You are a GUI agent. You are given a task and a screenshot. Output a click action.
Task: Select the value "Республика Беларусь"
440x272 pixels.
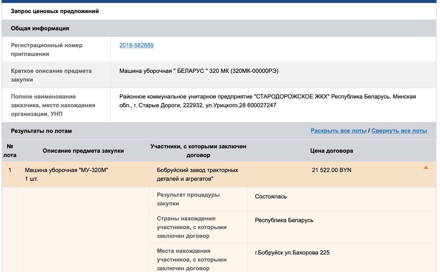coord(284,220)
